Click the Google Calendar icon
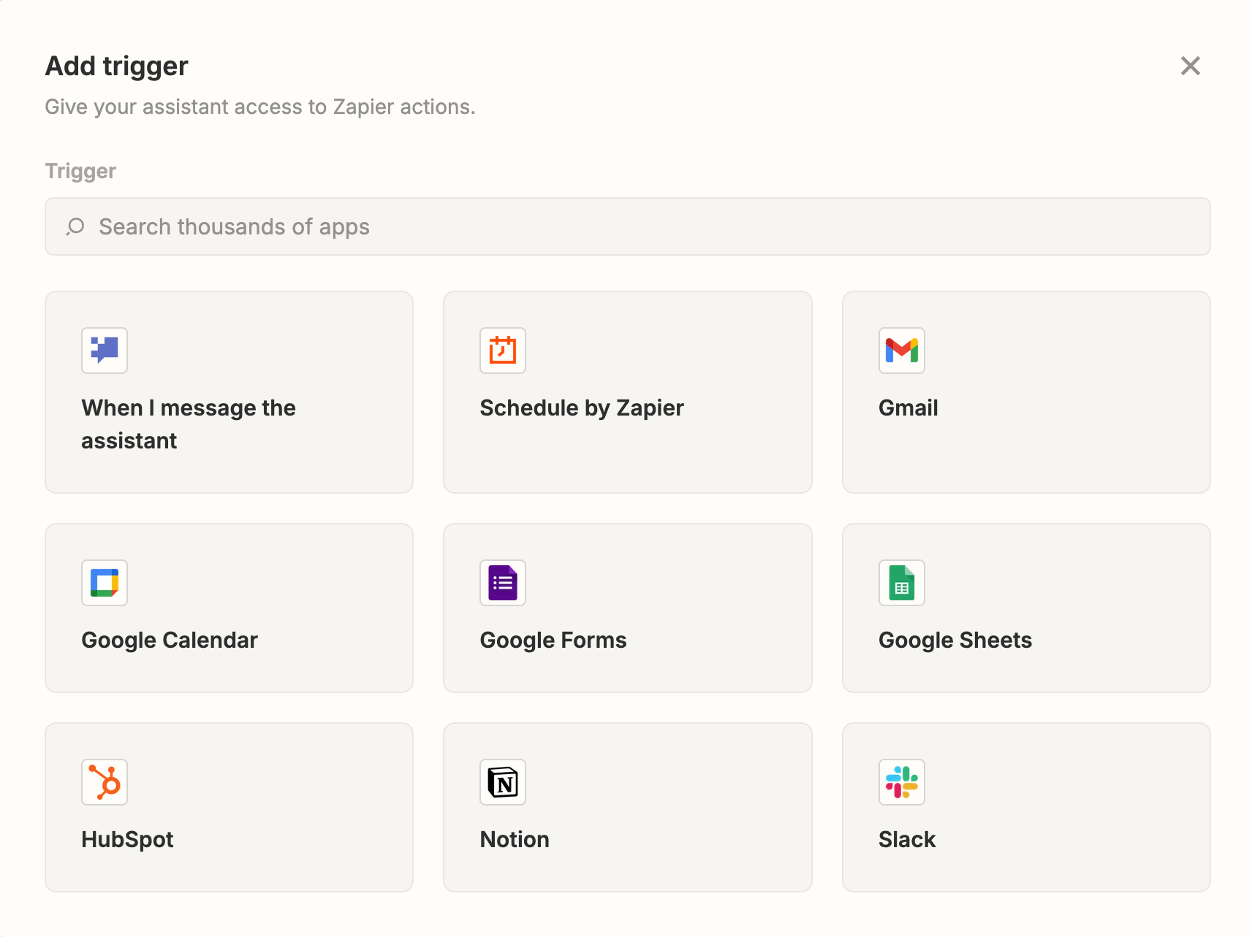This screenshot has height=937, width=1252. click(105, 583)
